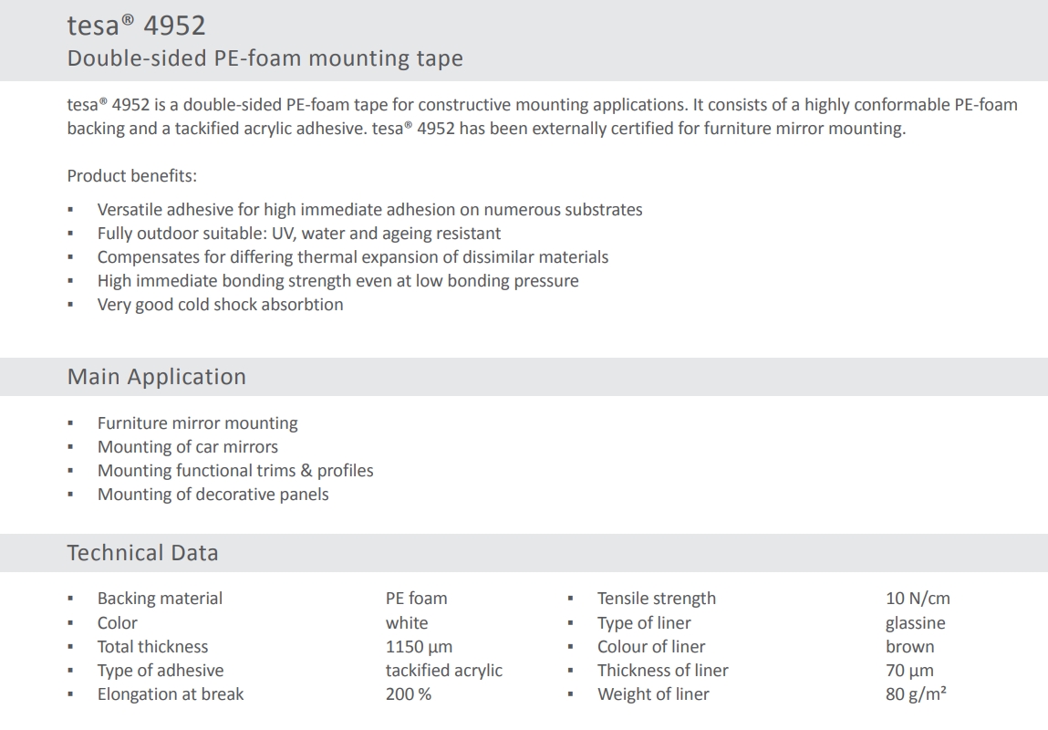This screenshot has width=1048, height=730.
Task: Click the "Fully outdoor suitable" bullet text
Action: (298, 234)
